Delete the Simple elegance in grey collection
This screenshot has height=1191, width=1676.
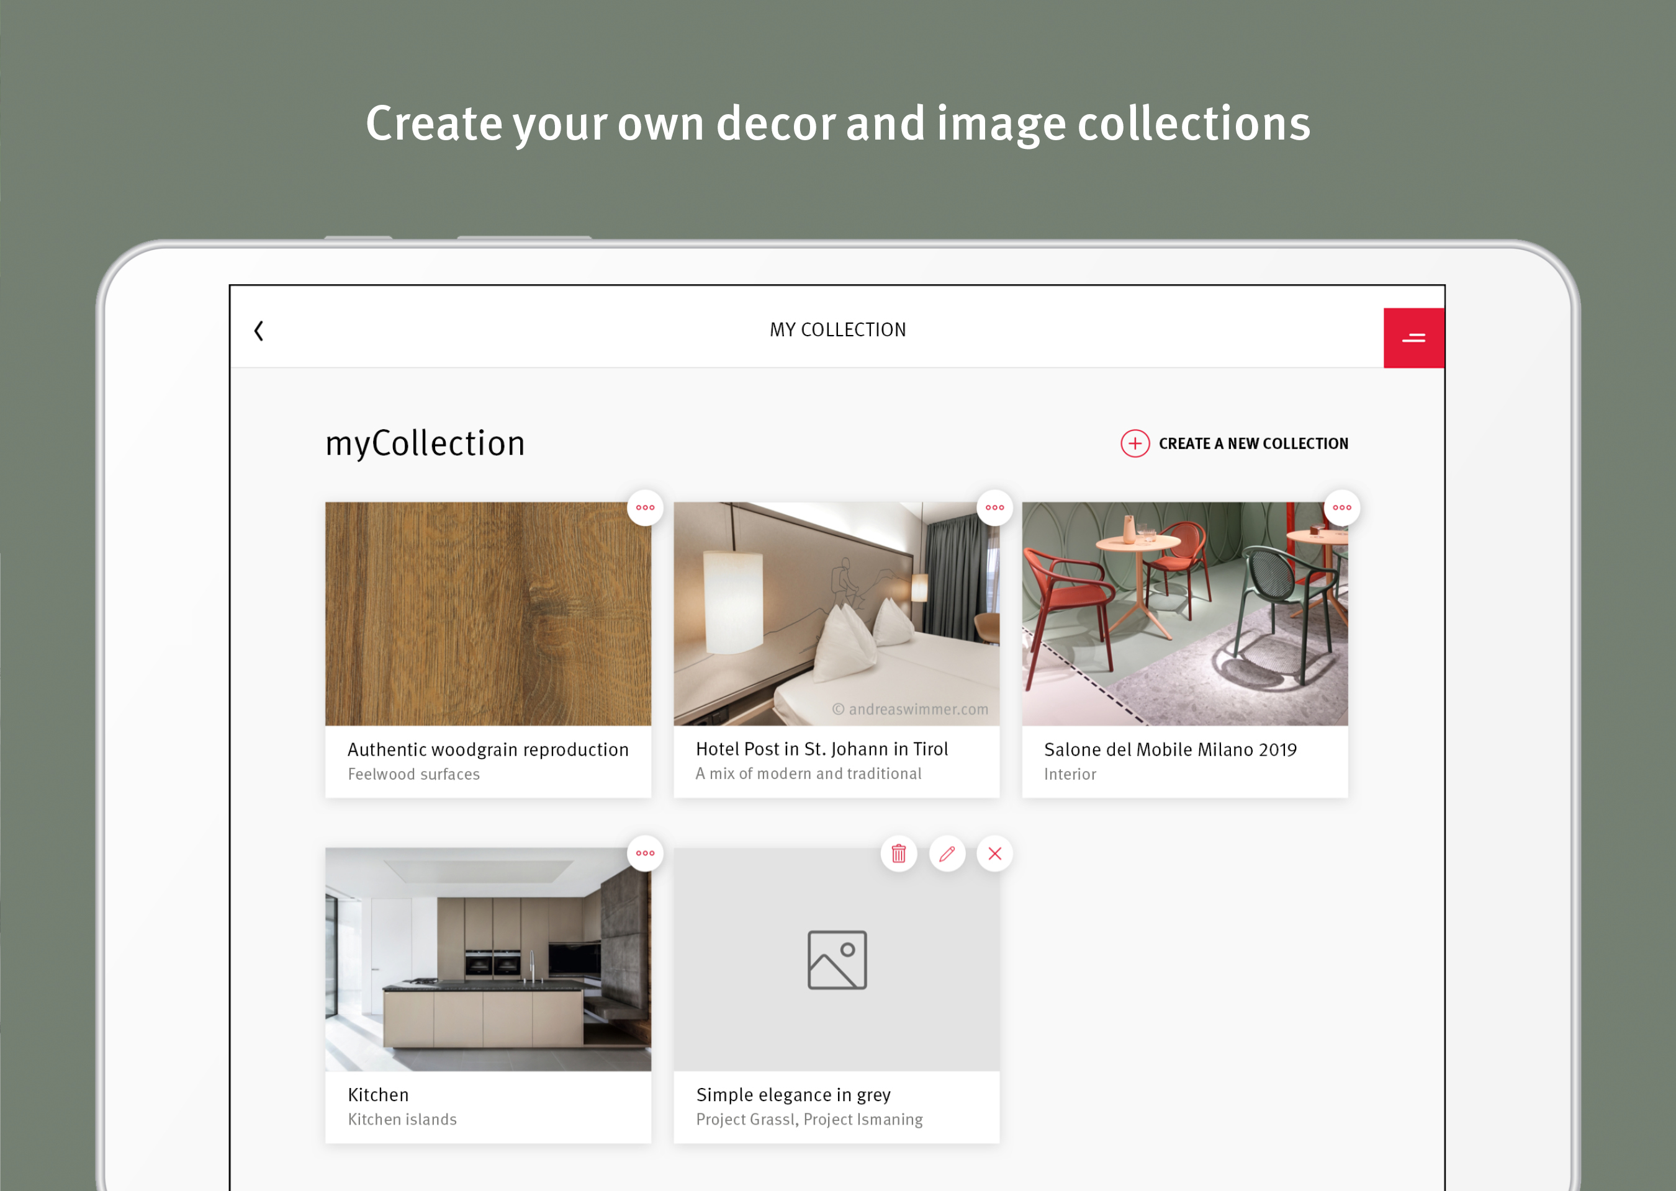(x=898, y=854)
